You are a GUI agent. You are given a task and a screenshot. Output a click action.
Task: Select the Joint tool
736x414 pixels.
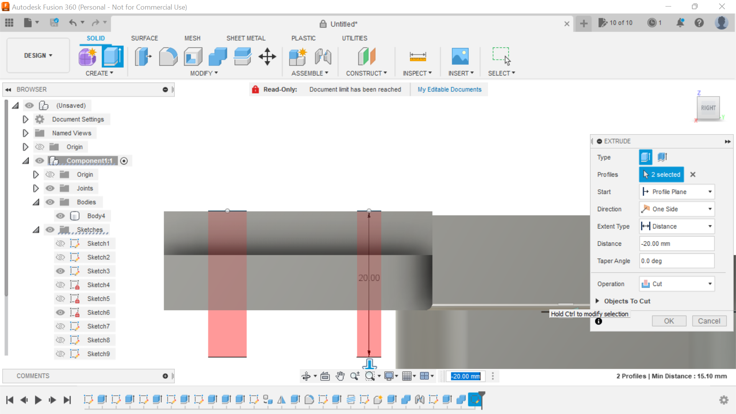point(323,57)
